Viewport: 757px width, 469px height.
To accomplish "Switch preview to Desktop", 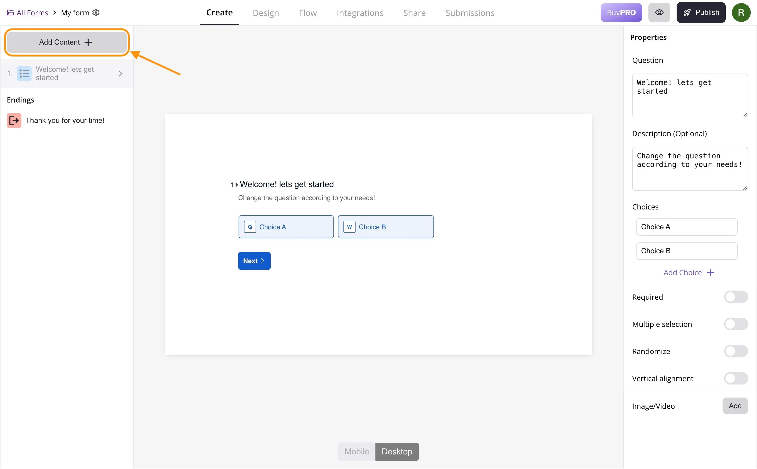I will [x=397, y=451].
